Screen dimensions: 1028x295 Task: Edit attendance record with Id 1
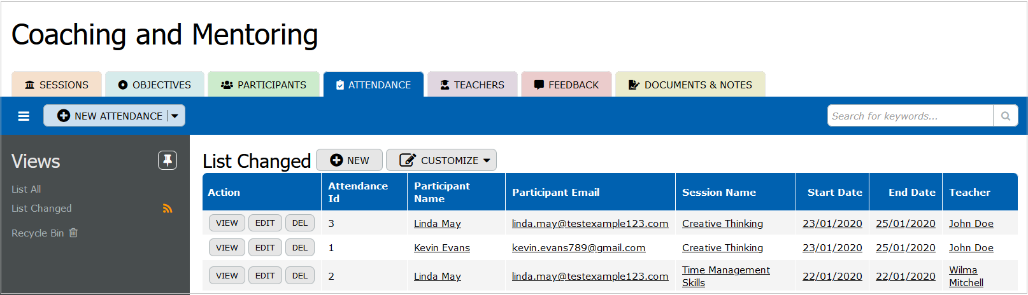(x=265, y=247)
